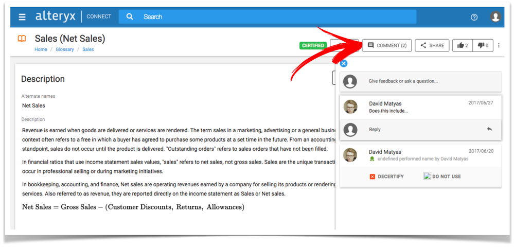Image resolution: width=514 pixels, height=247 pixels.
Task: Click the feedback or question input field
Action: pyautogui.click(x=420, y=81)
